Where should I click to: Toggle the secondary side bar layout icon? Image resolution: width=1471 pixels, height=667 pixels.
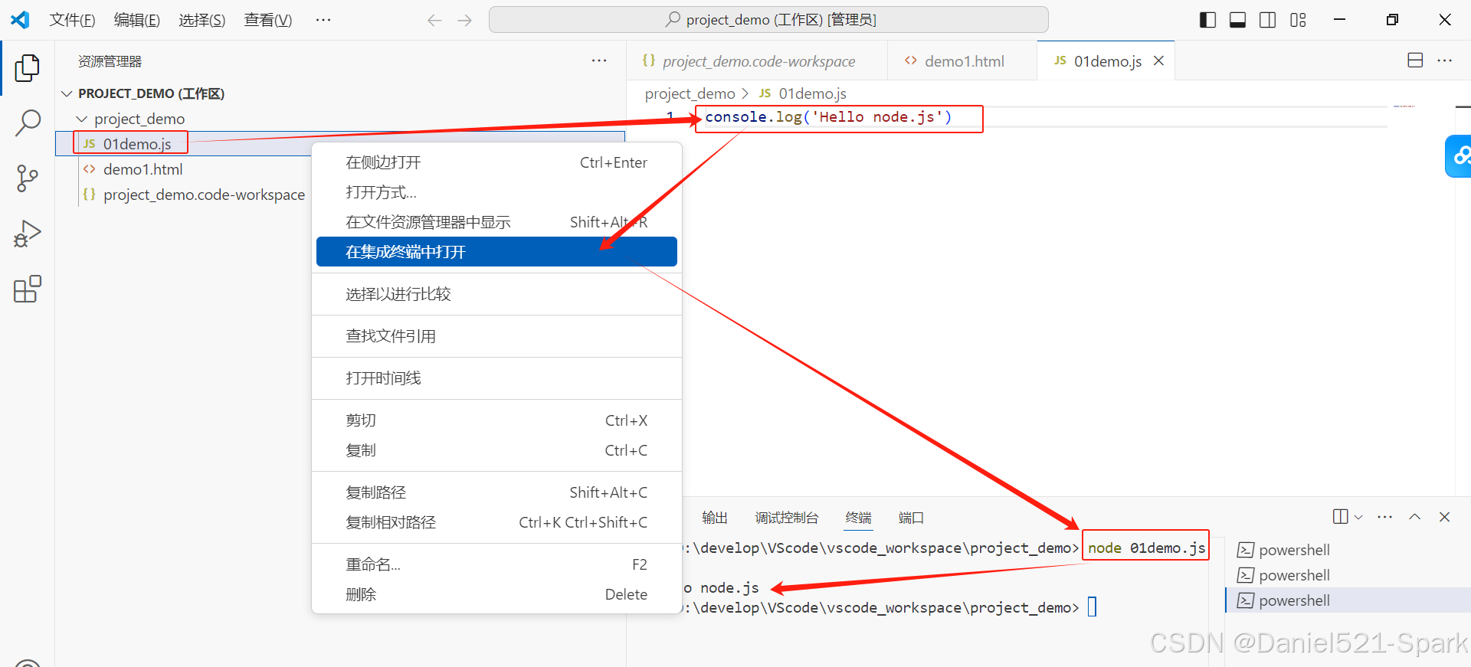[x=1268, y=21]
